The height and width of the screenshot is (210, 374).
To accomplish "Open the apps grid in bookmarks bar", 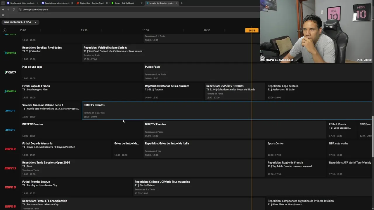I will point(3,15).
